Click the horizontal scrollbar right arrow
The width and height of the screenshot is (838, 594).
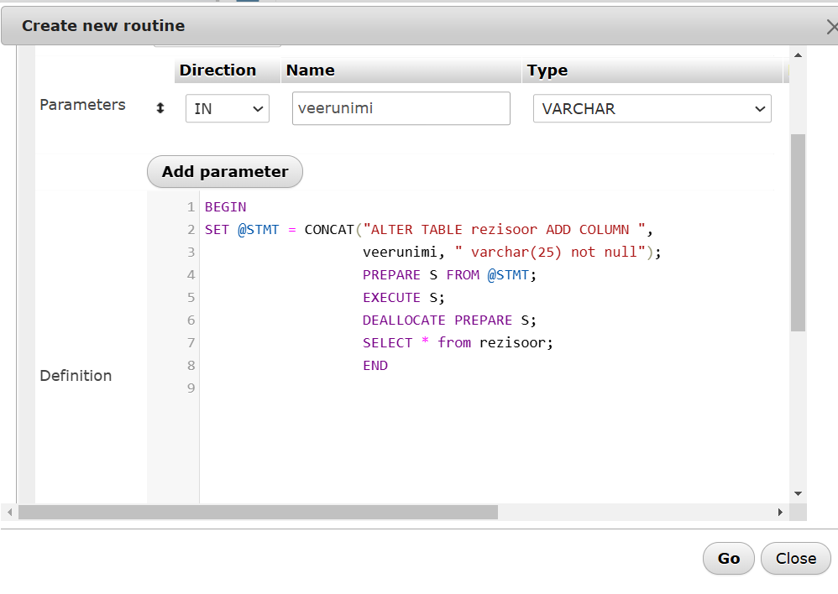[x=780, y=512]
